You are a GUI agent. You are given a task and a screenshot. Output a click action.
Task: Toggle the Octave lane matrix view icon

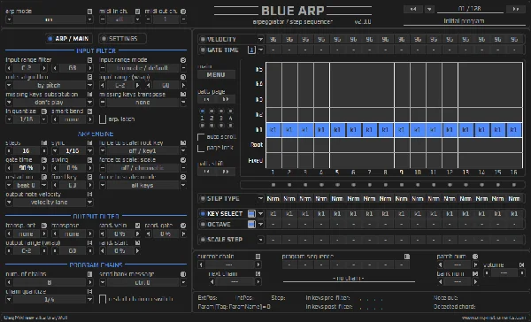point(251,224)
